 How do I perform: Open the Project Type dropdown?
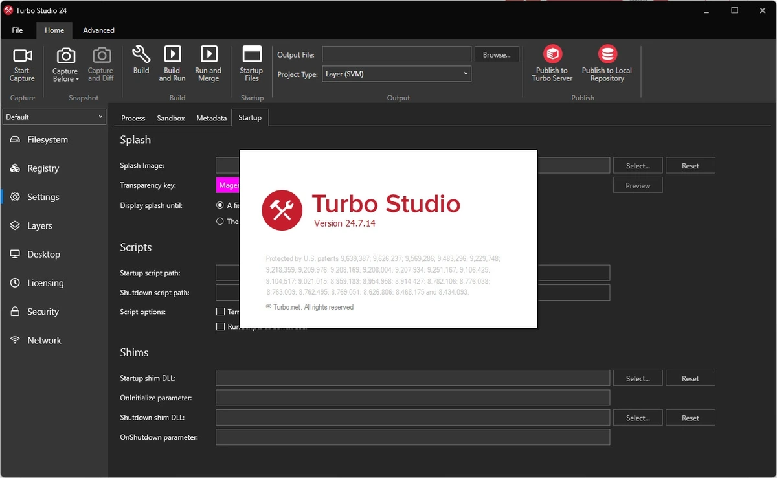click(396, 74)
